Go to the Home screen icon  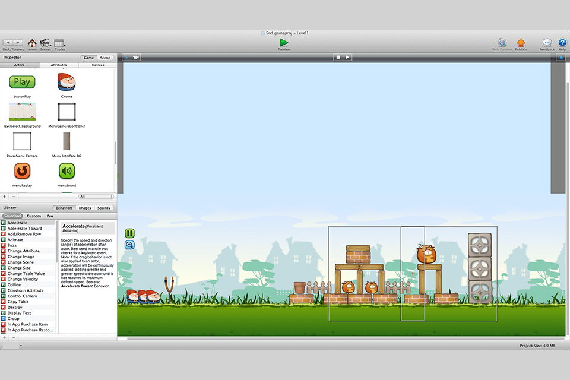pyautogui.click(x=32, y=43)
